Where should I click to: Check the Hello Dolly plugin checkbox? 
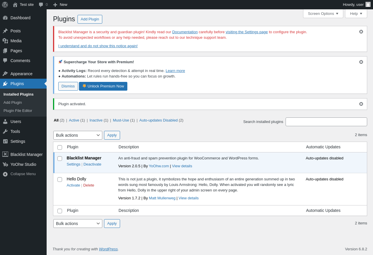tap(60, 180)
